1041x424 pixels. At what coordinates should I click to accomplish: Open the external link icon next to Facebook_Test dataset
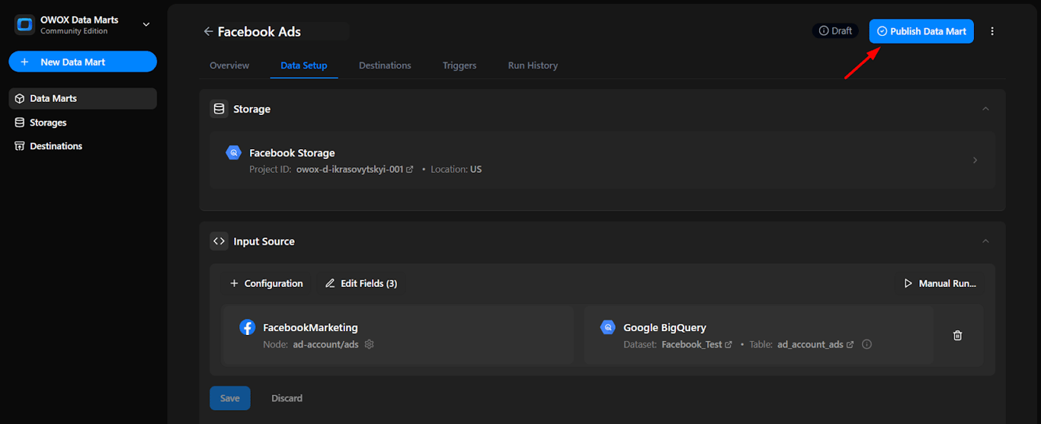coord(729,345)
